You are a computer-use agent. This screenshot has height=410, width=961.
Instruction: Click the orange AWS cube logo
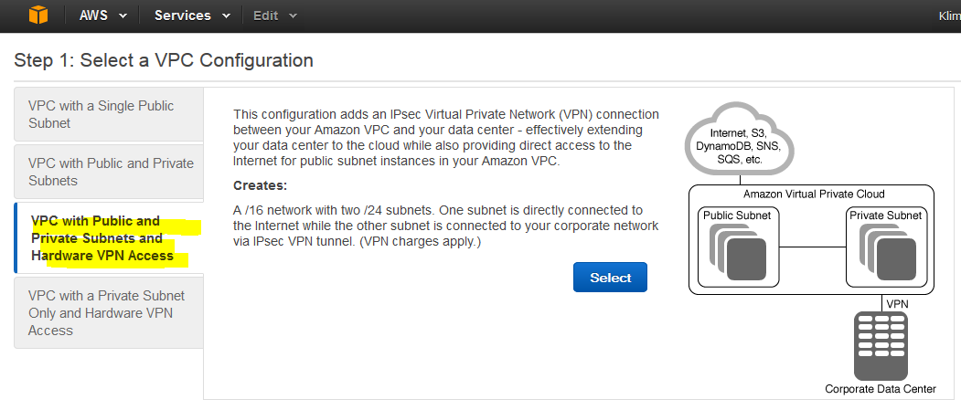(x=37, y=15)
